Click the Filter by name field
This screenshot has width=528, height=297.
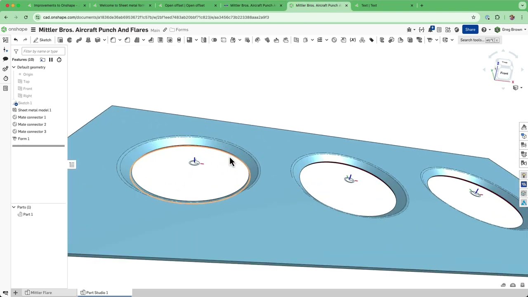43,51
